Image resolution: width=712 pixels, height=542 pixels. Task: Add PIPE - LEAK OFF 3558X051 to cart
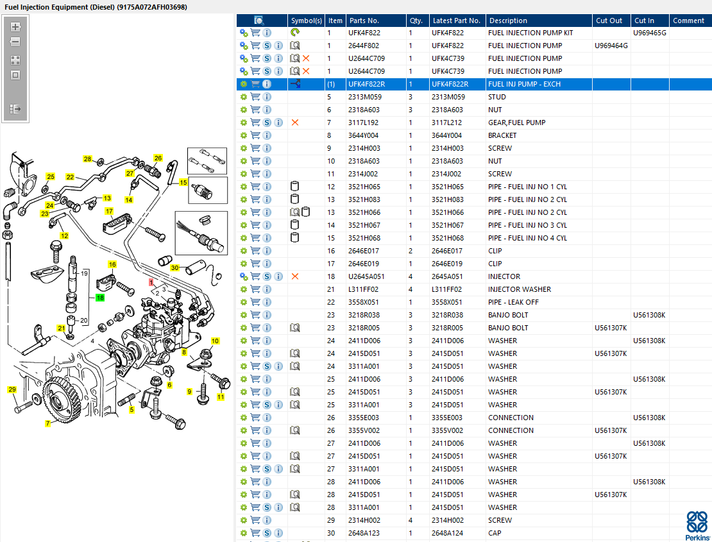pyautogui.click(x=256, y=302)
